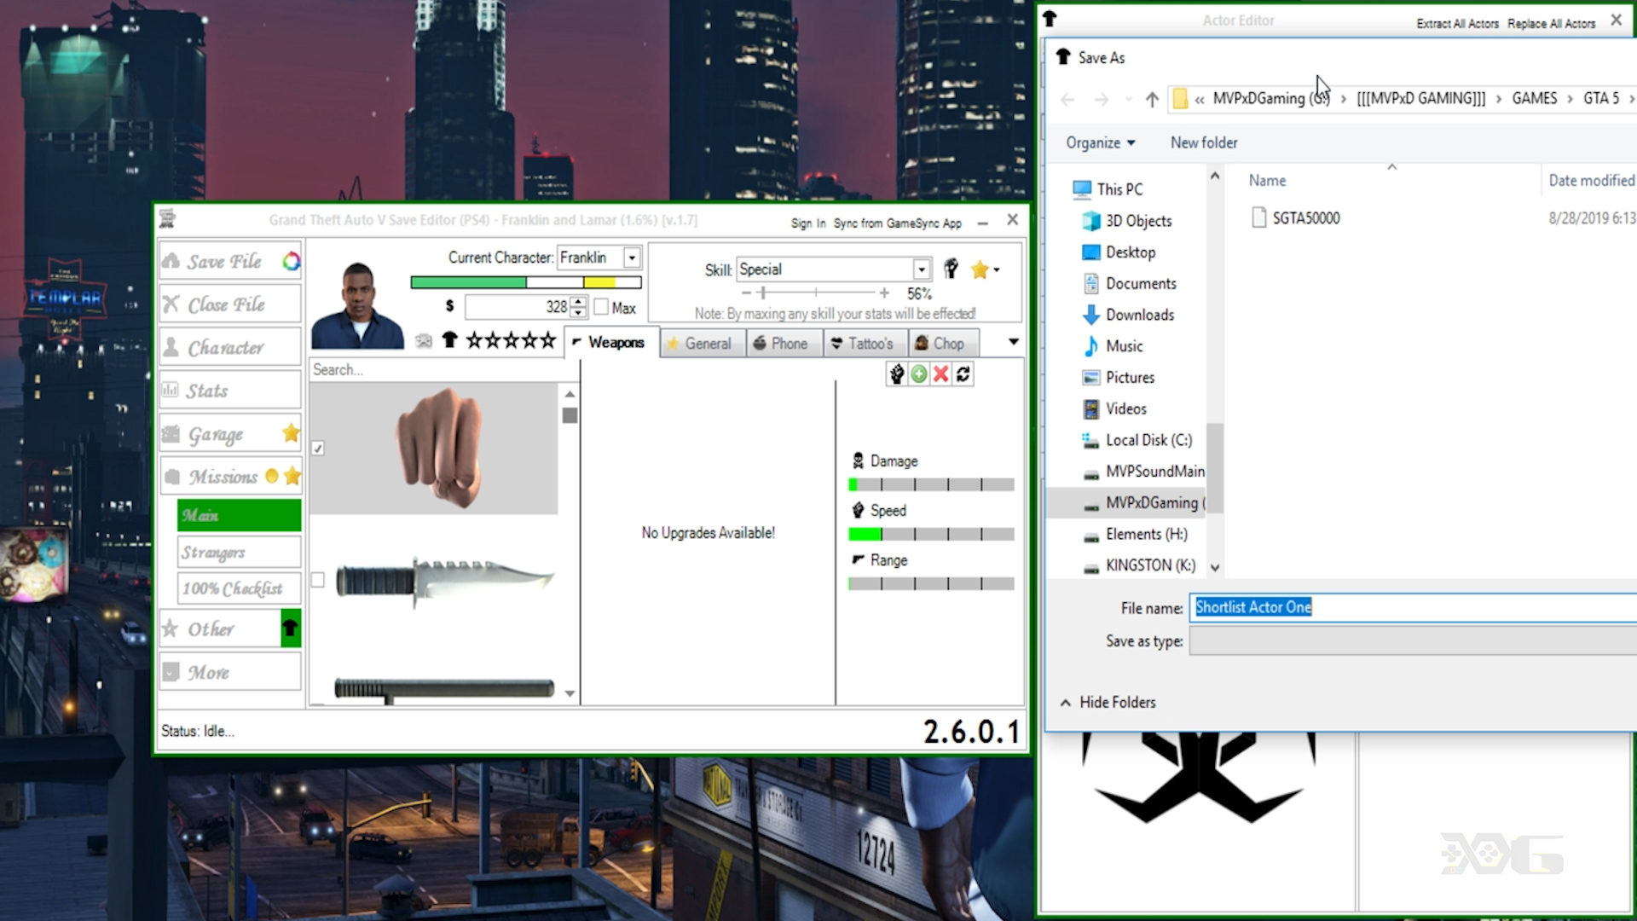Screen dimensions: 1637x921
Task: Click the fist weapons toolbar icon
Action: 897,374
